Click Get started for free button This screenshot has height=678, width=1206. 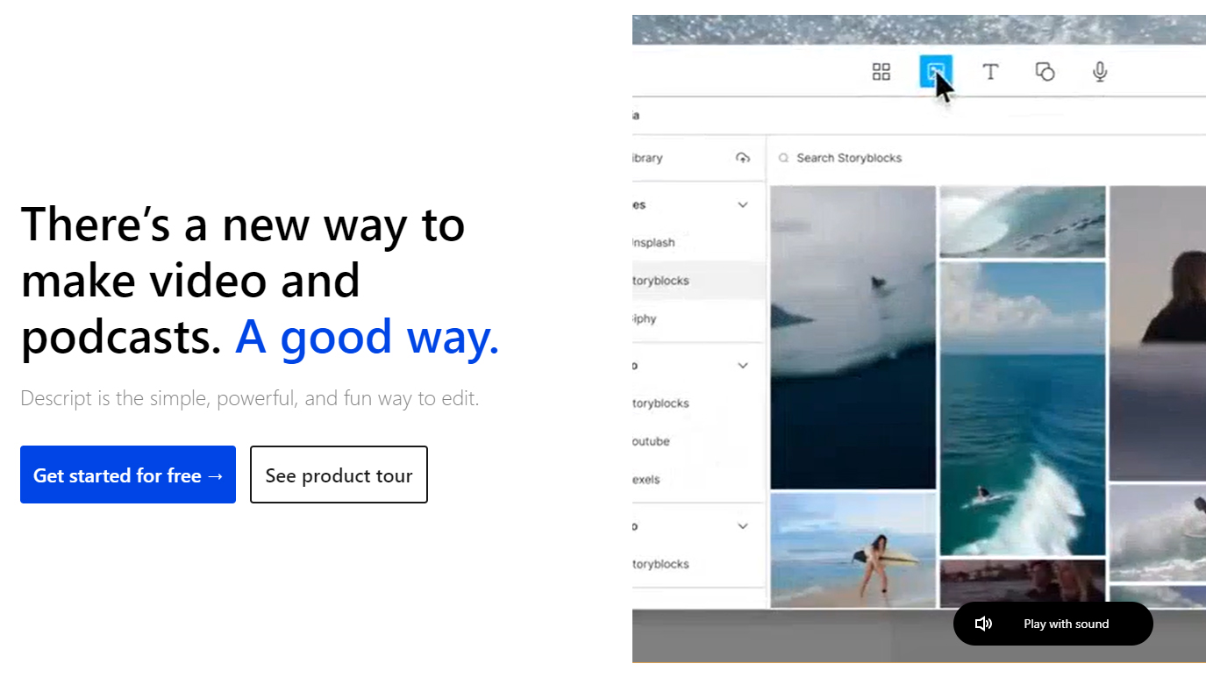128,475
